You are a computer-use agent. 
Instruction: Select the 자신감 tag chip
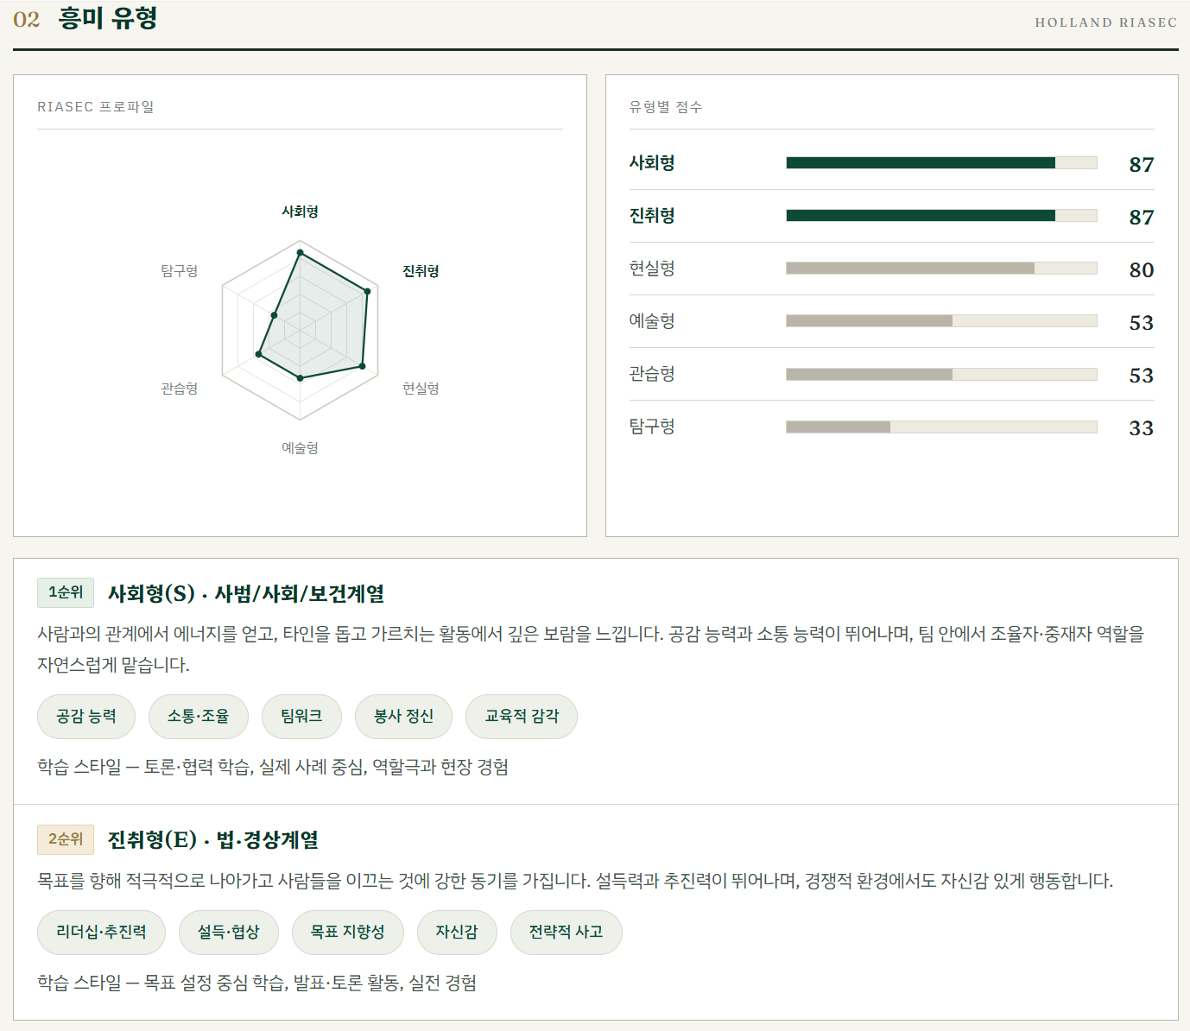(457, 933)
